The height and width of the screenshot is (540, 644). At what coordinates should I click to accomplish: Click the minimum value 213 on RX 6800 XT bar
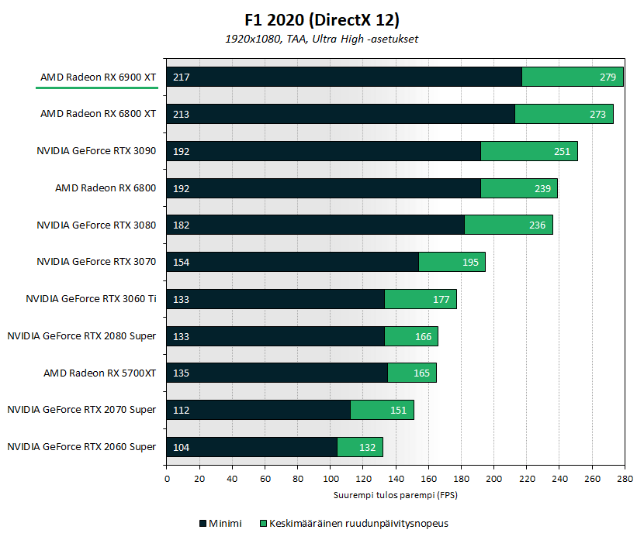tap(181, 115)
